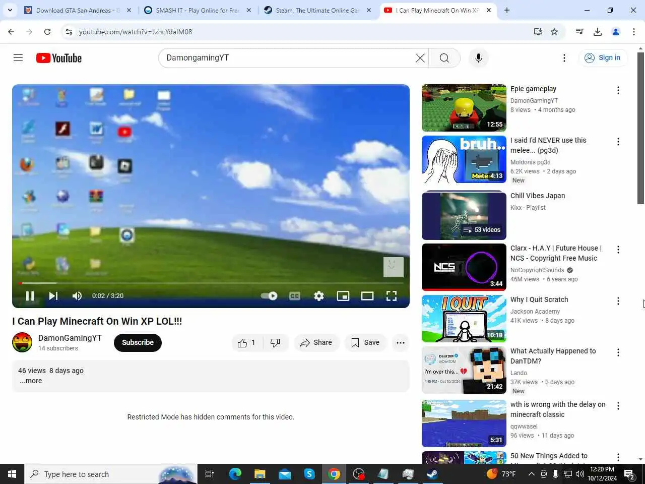Open options for Epic gameplay video
Viewport: 645px width, 484px height.
tap(618, 90)
